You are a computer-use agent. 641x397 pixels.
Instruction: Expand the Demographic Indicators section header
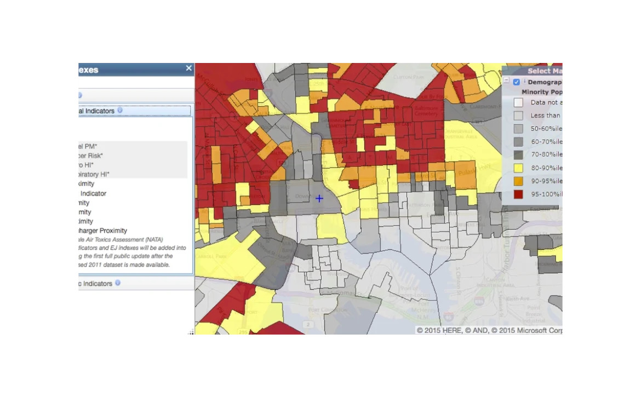click(93, 284)
